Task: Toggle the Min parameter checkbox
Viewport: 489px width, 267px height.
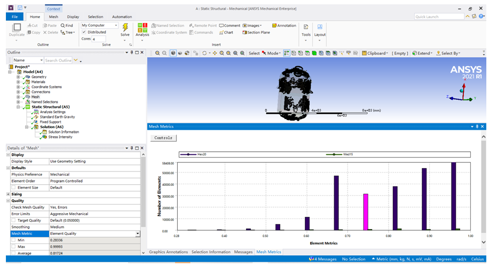Action: [x=13, y=240]
